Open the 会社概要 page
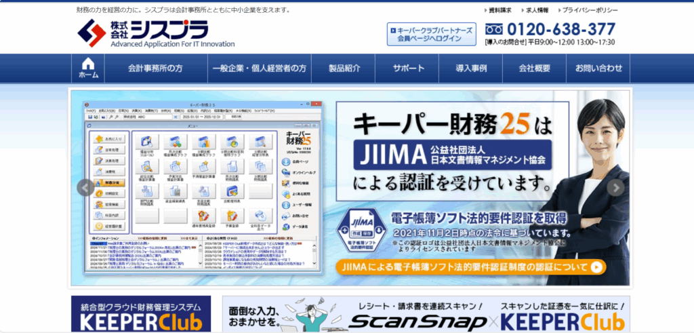Screen dimensions: 694x333 pos(535,68)
